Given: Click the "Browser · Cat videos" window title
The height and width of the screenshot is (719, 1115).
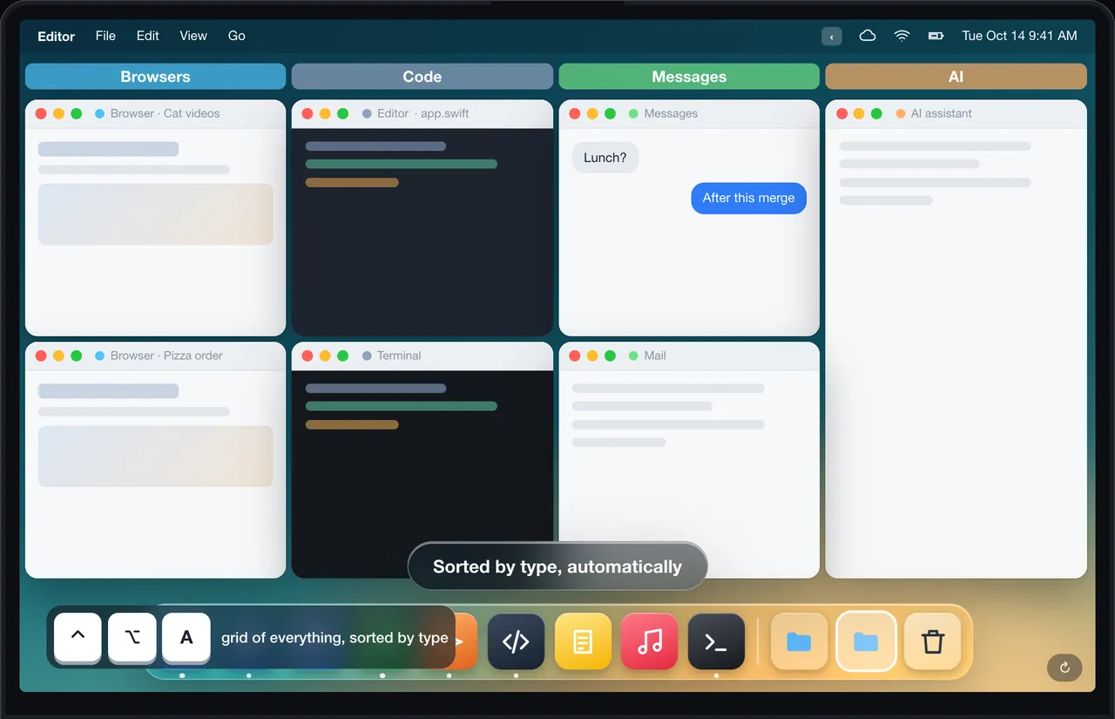Looking at the screenshot, I should (166, 113).
